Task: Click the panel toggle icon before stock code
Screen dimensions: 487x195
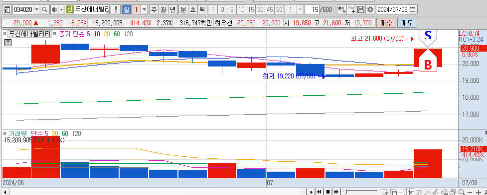Action: click(x=7, y=9)
